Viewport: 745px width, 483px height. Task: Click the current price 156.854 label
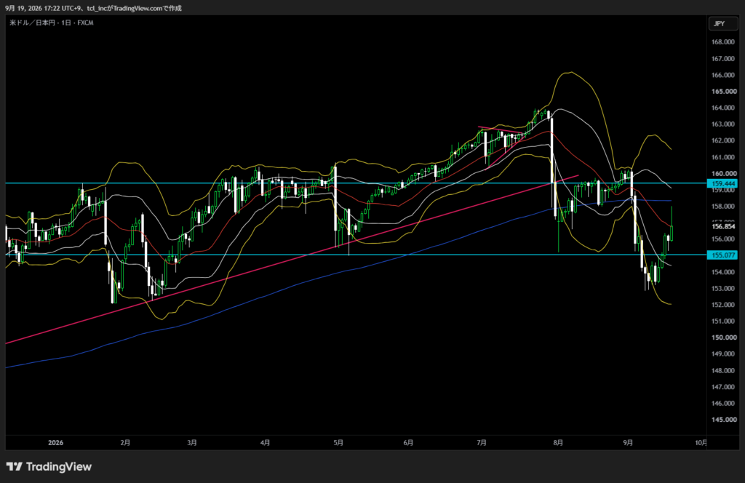(722, 226)
